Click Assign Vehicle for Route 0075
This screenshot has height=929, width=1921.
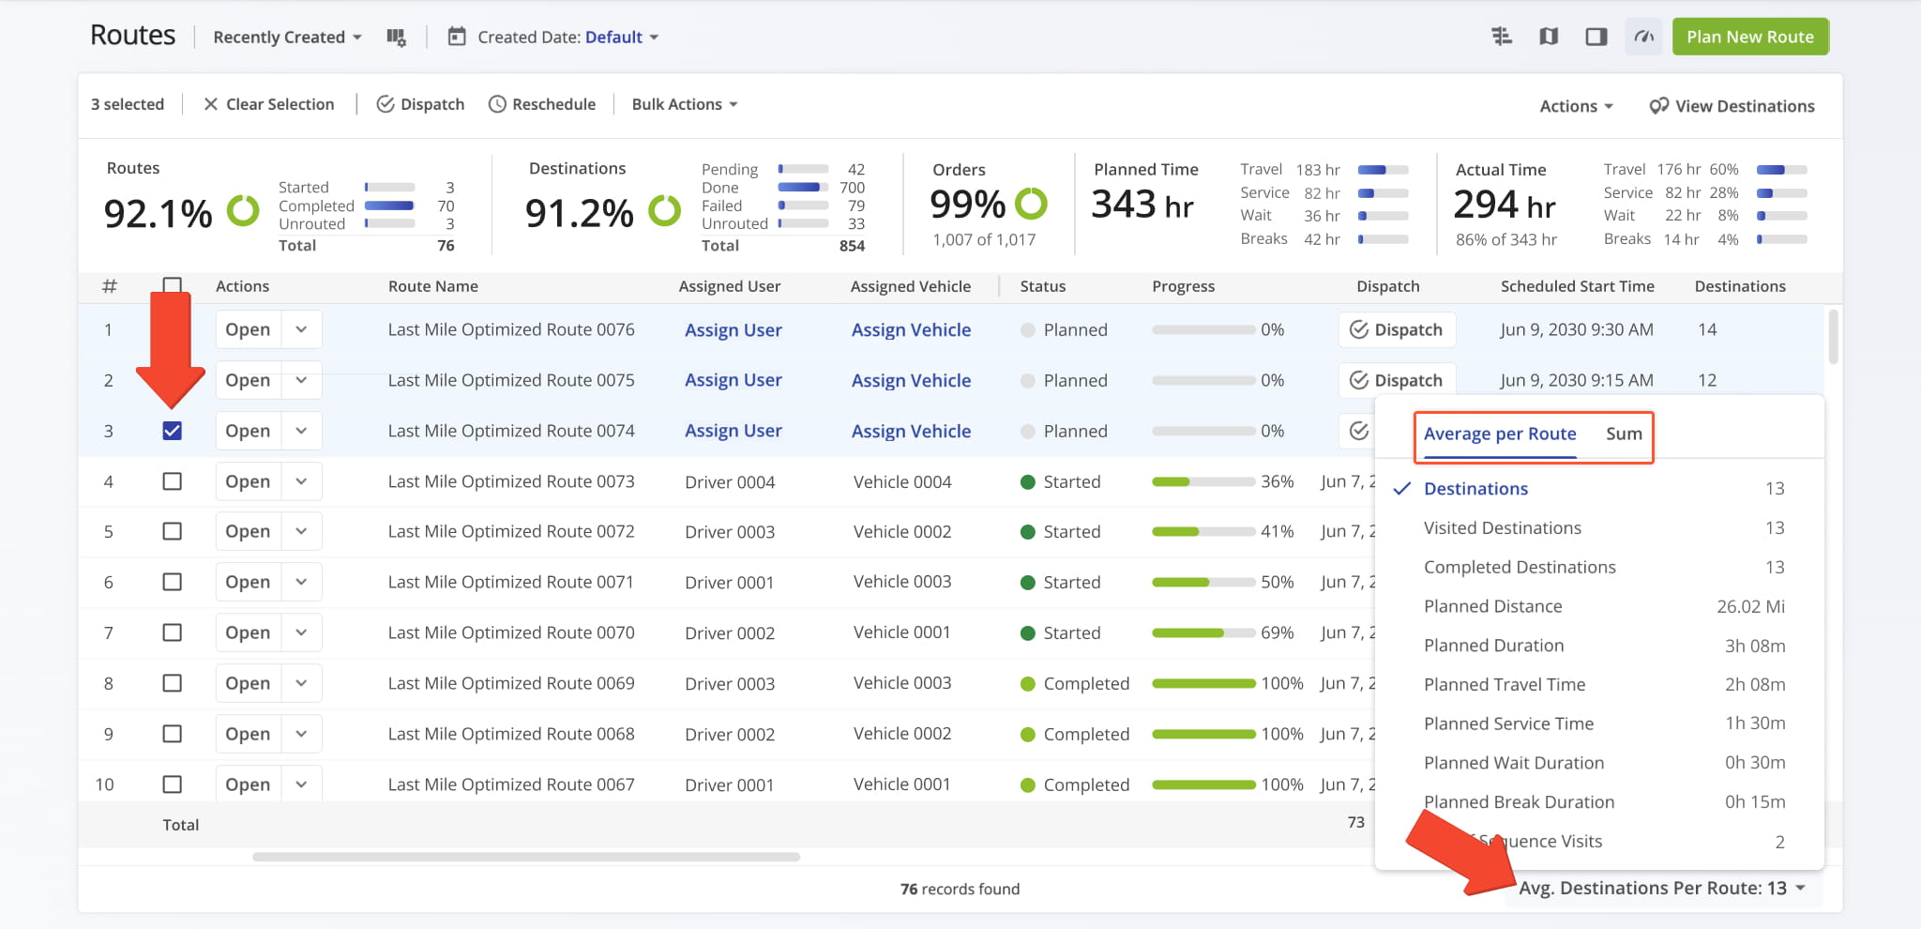(x=911, y=381)
